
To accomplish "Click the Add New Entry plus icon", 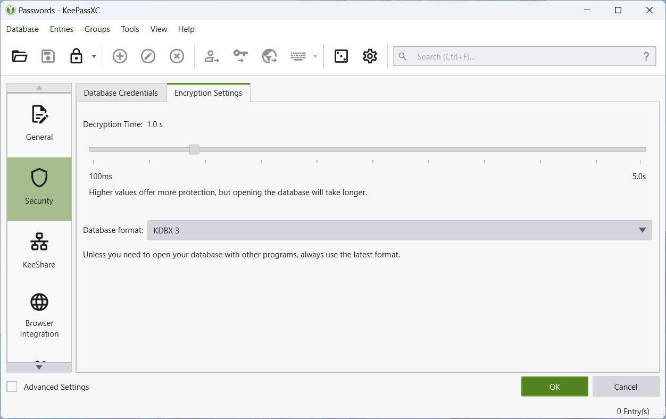I will [x=120, y=56].
